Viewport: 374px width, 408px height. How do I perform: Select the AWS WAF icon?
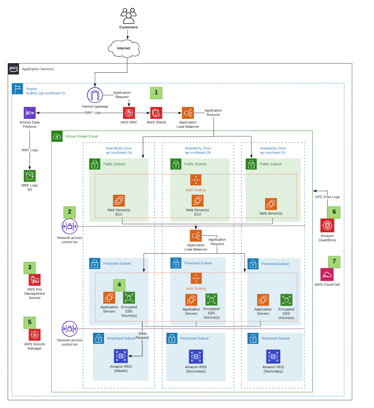pos(129,113)
